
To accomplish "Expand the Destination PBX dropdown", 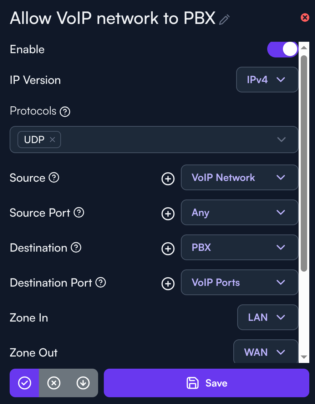I will click(239, 247).
